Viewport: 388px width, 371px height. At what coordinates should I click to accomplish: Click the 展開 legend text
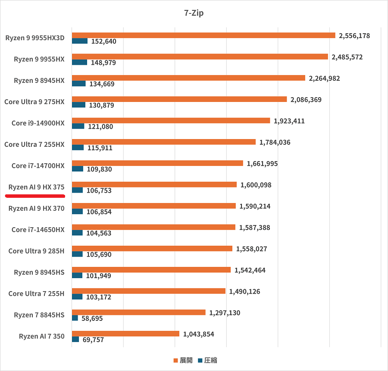point(186,360)
